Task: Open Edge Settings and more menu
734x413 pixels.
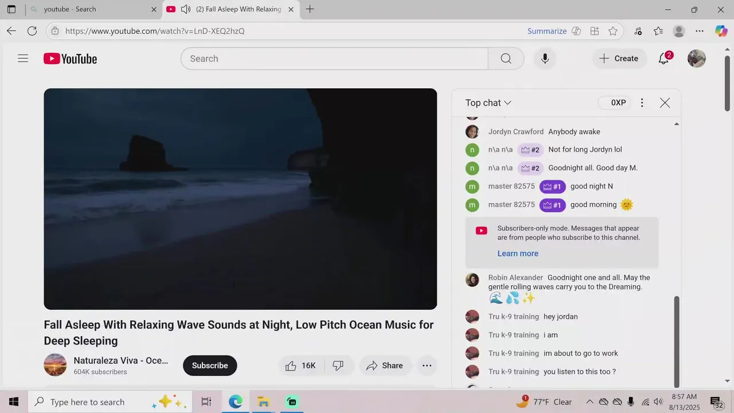Action: pyautogui.click(x=700, y=31)
